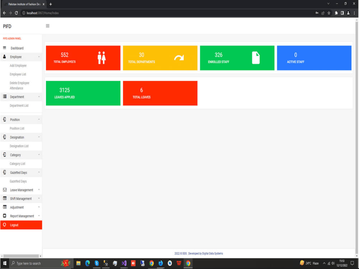Click the arrow icon on Total Departments
This screenshot has height=269, width=359.
179,58
